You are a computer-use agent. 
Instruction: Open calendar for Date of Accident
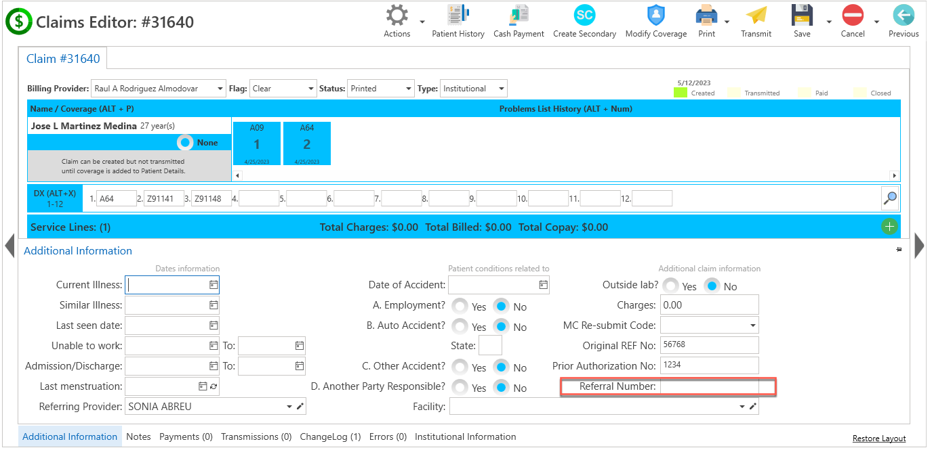coord(543,285)
